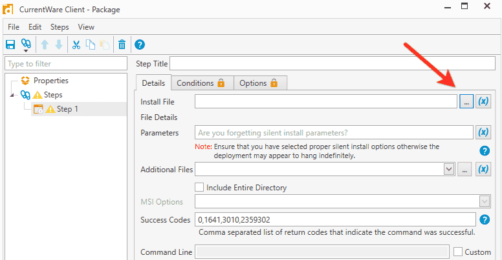
Task: Open toolbar Help question mark icon
Action: pyautogui.click(x=140, y=45)
